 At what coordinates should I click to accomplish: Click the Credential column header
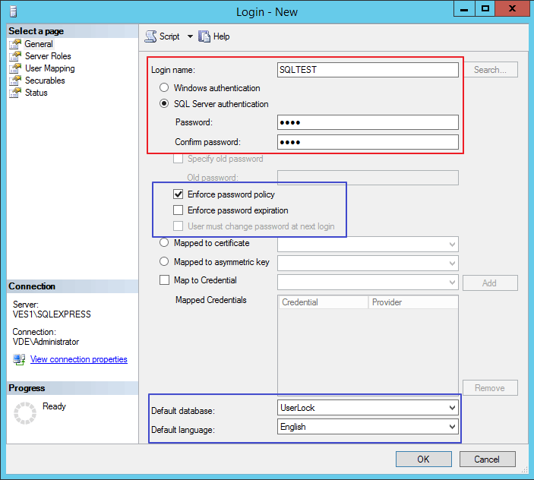click(324, 302)
